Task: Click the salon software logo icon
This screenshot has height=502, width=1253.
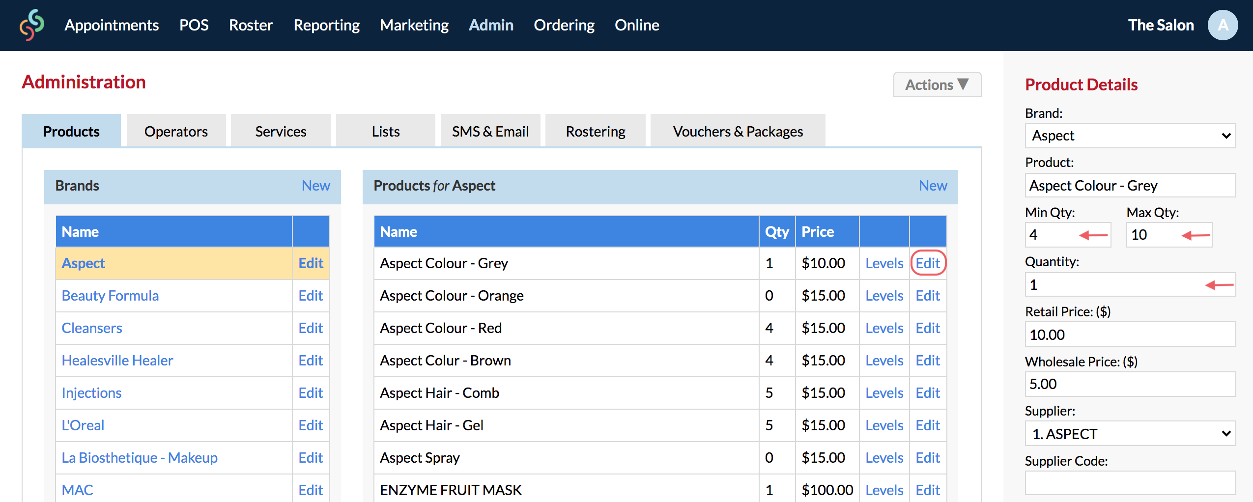Action: [x=32, y=25]
